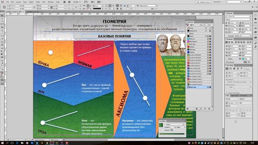Open Task View on the taskbar
The width and height of the screenshot is (258, 145).
(12, 143)
